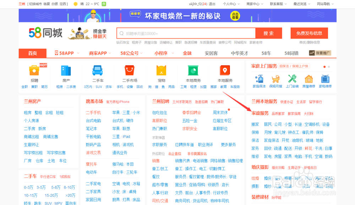
Task: Click the 58同城 logo
Action: click(x=45, y=33)
